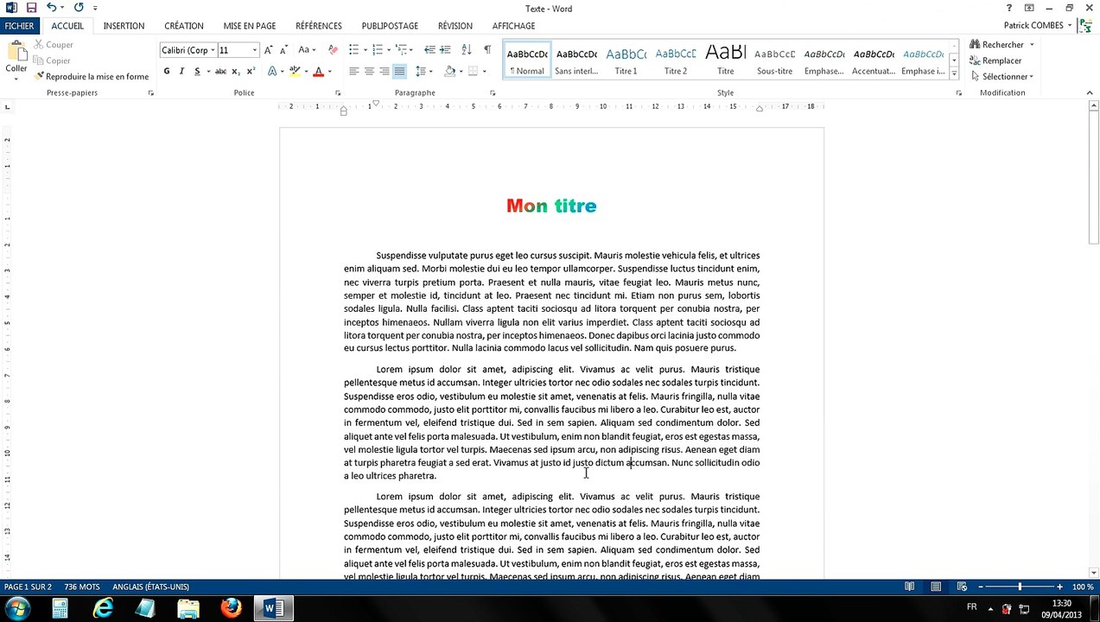Click the Rechercher button
The height and width of the screenshot is (622, 1100).
coord(996,45)
